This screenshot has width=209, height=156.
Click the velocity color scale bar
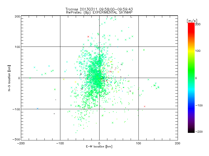click(x=191, y=78)
